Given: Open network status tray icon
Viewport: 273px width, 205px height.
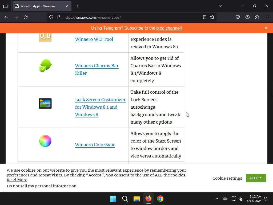Looking at the screenshot, I should point(234,199).
